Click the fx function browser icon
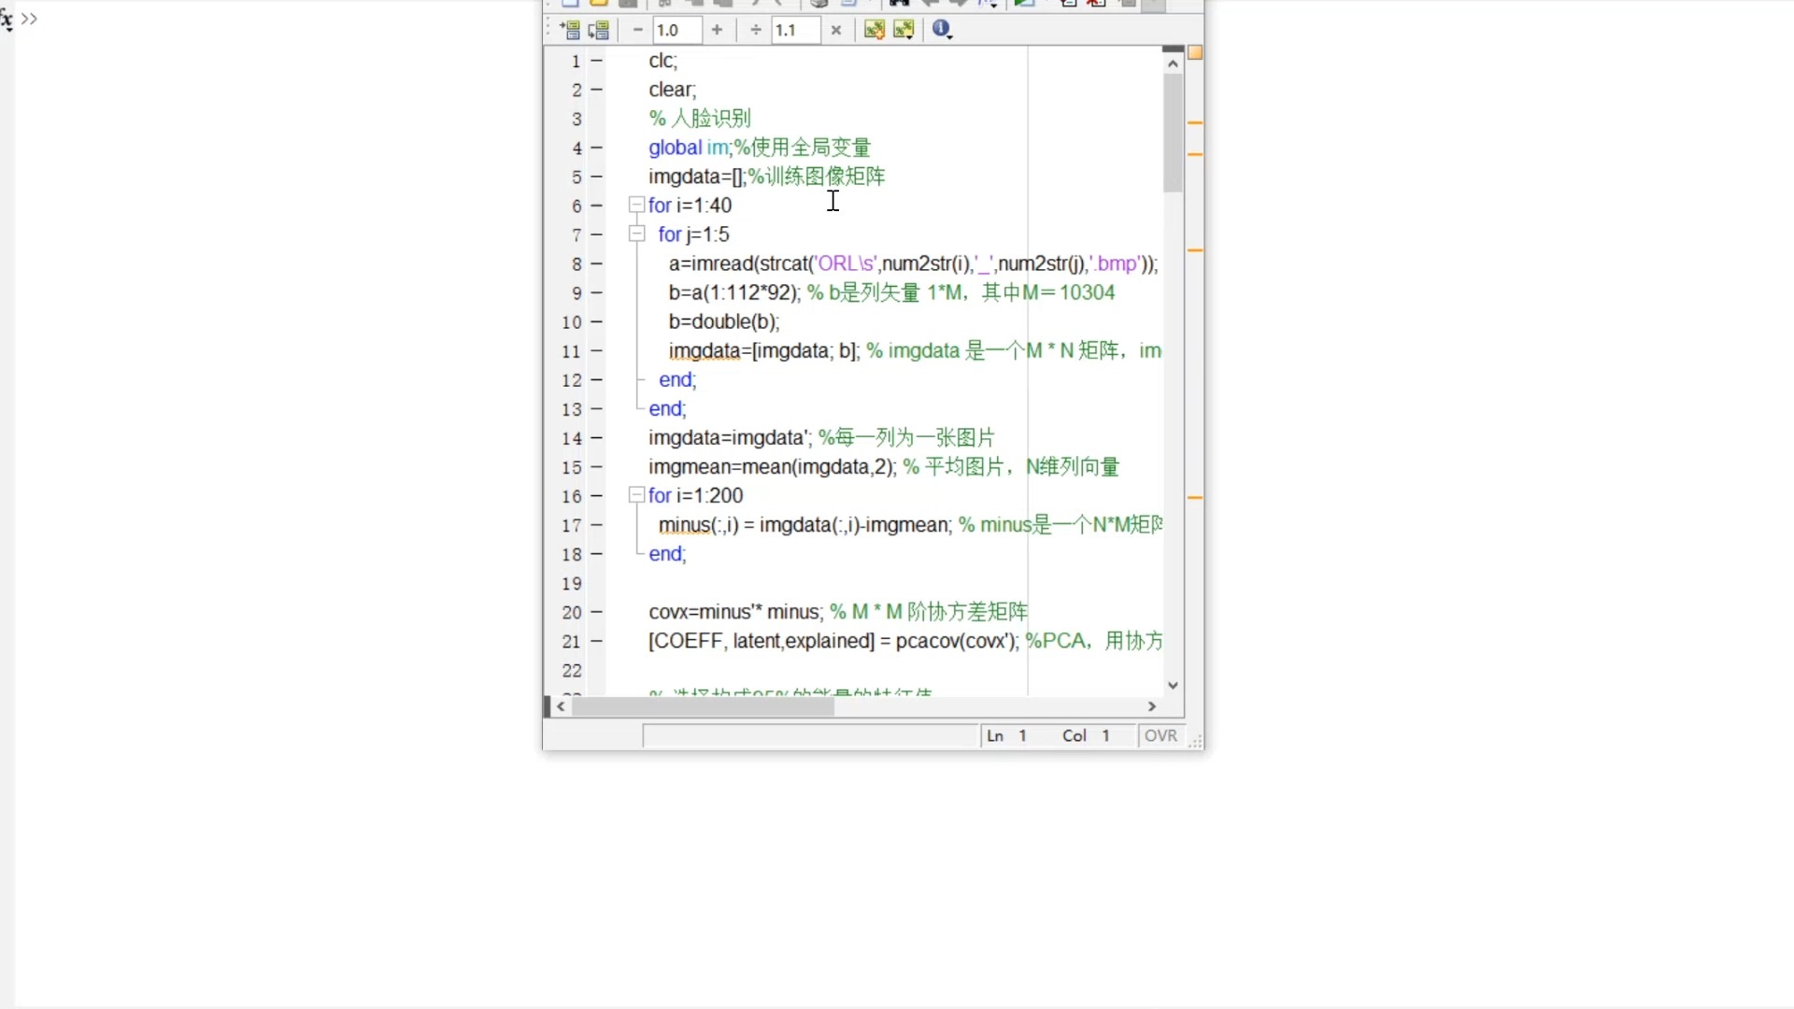This screenshot has height=1009, width=1794. pyautogui.click(x=6, y=19)
